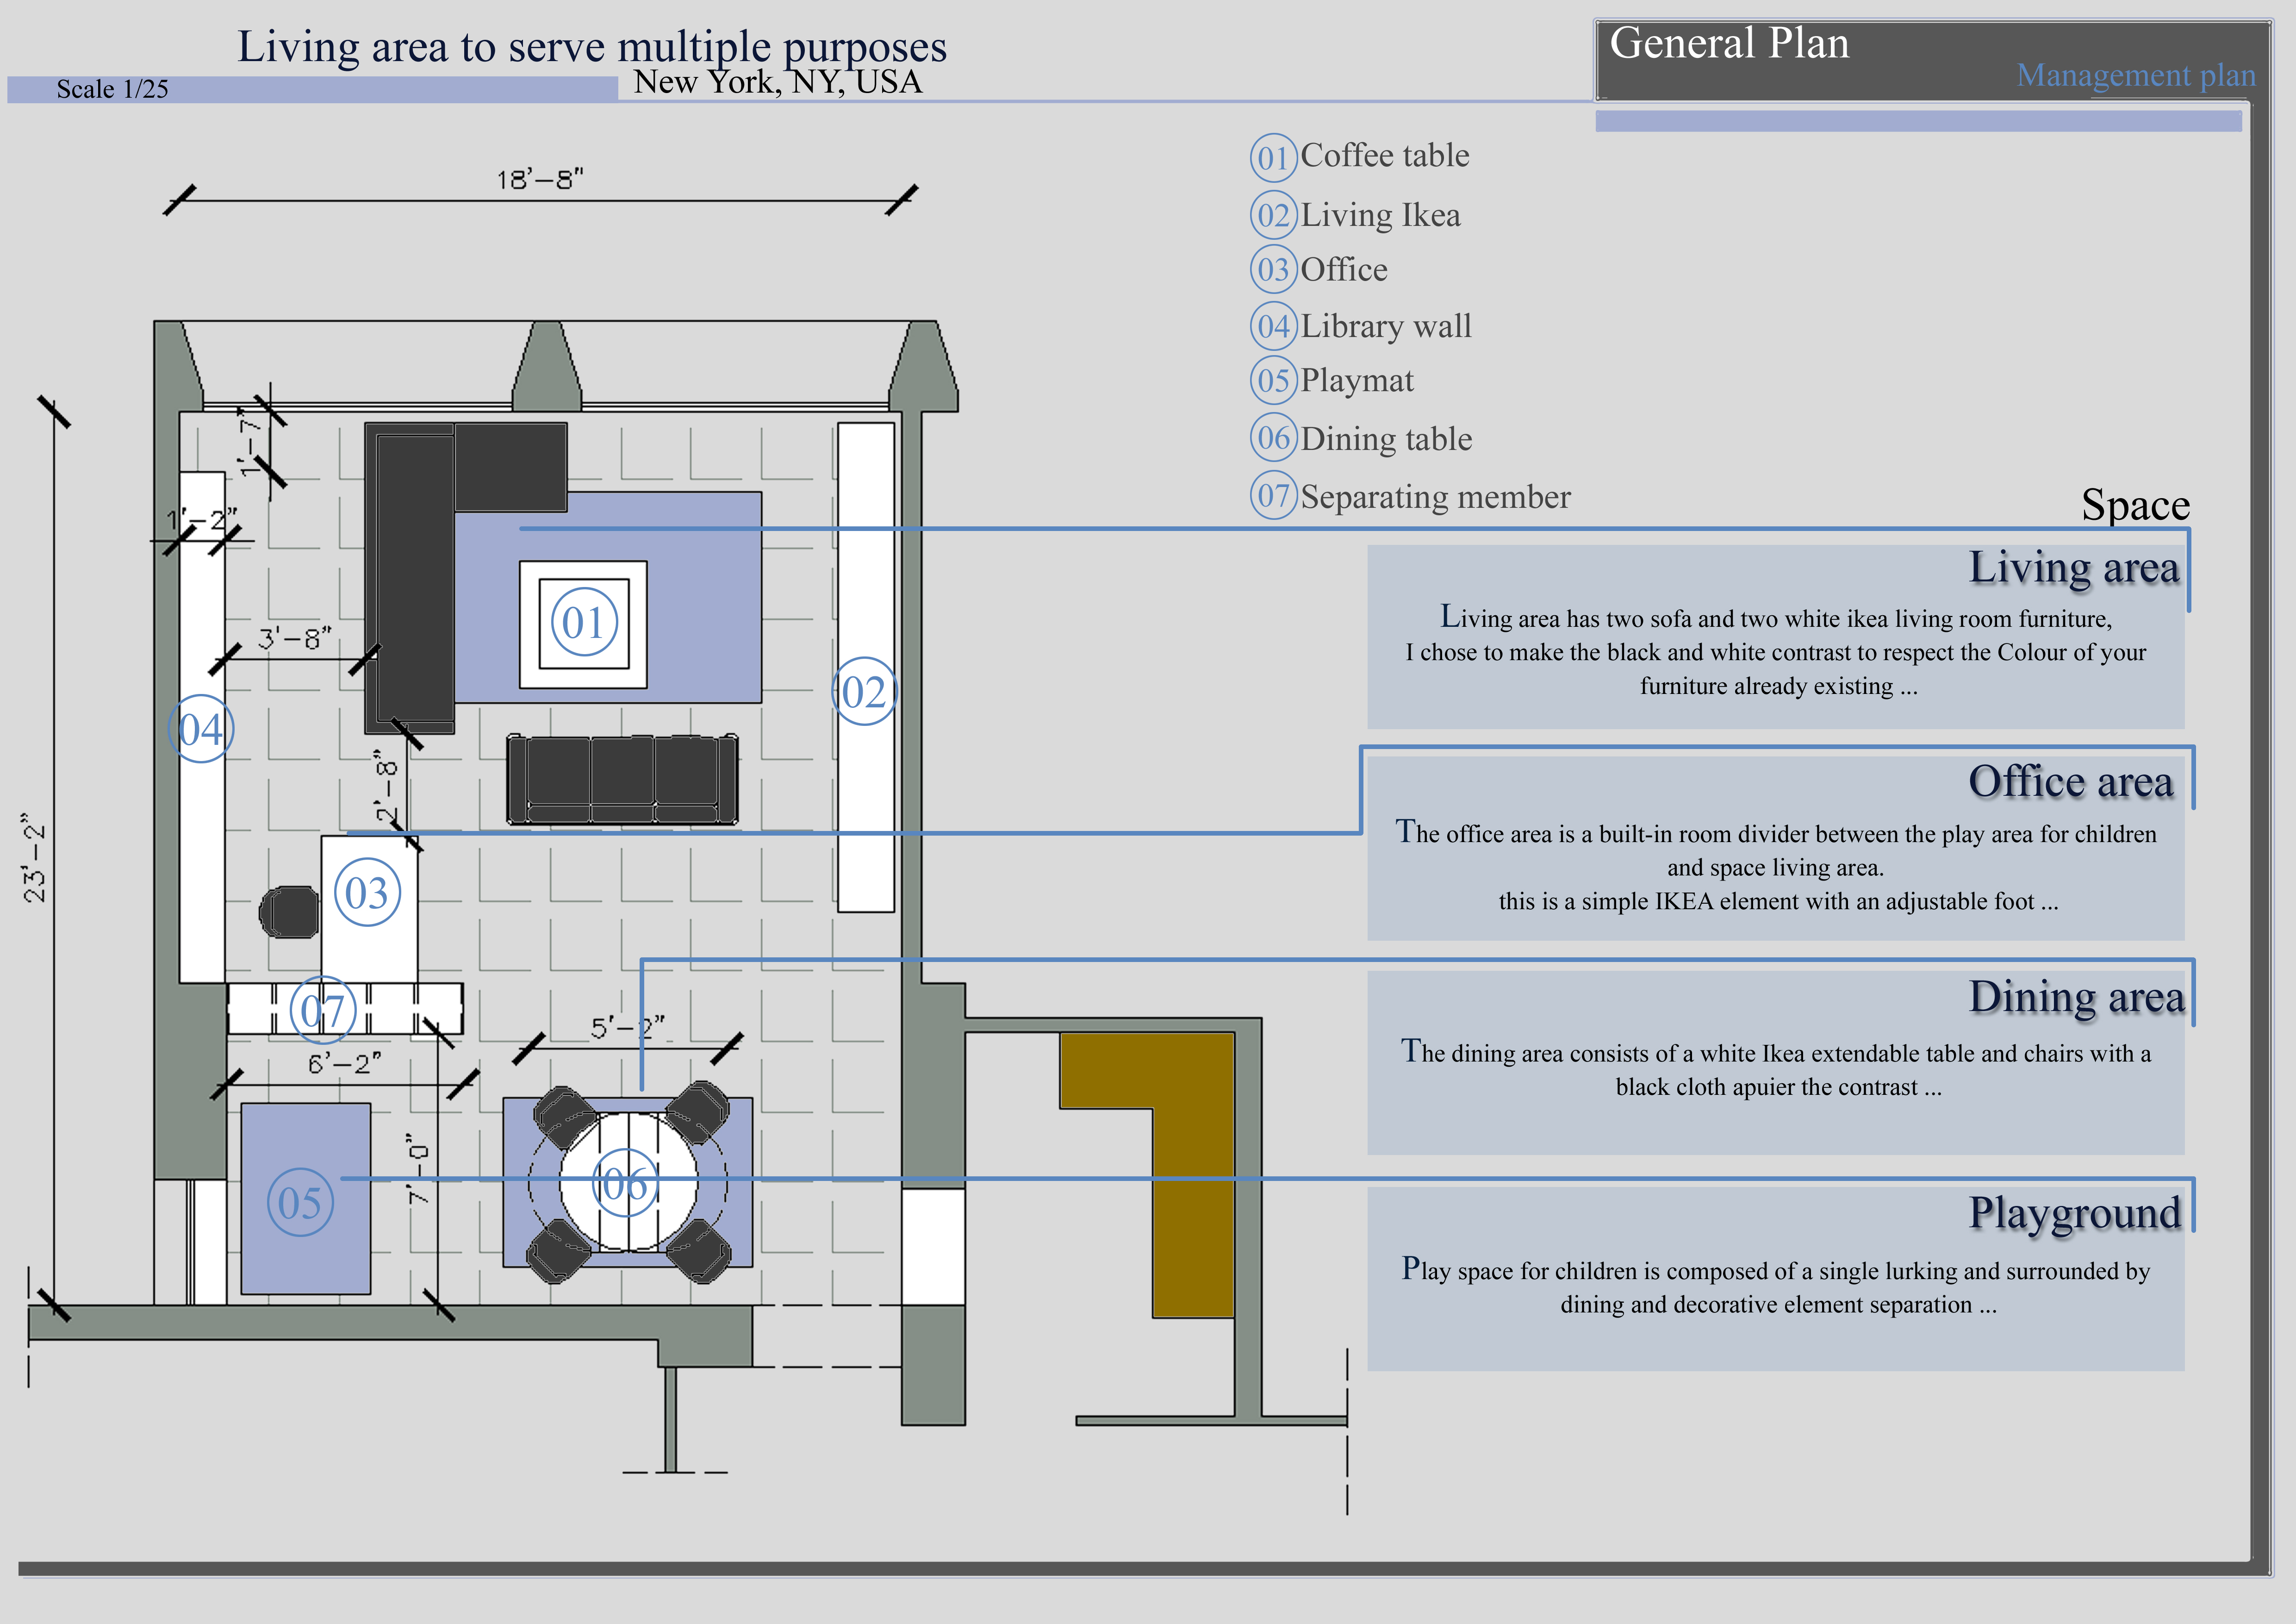The height and width of the screenshot is (1624, 2296).
Task: Click the three-seat black sofa in plan
Action: [x=622, y=779]
